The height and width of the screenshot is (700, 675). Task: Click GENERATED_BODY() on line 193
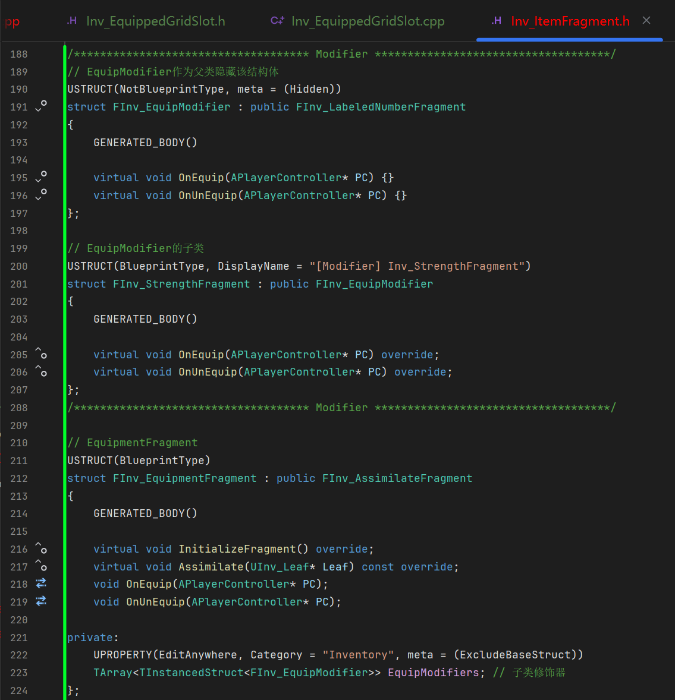pos(145,143)
